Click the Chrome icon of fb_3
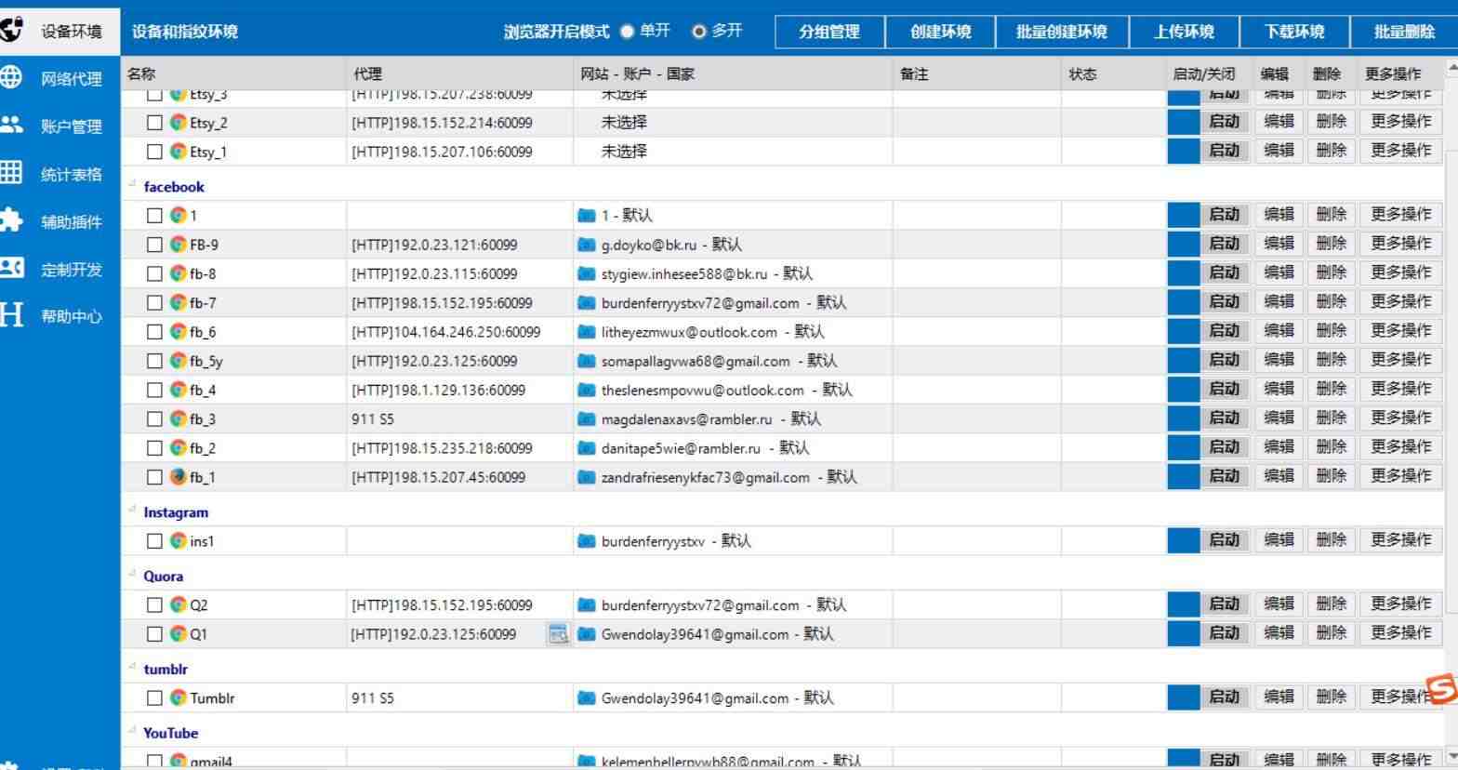Viewport: 1458px width, 770px height. 179,418
